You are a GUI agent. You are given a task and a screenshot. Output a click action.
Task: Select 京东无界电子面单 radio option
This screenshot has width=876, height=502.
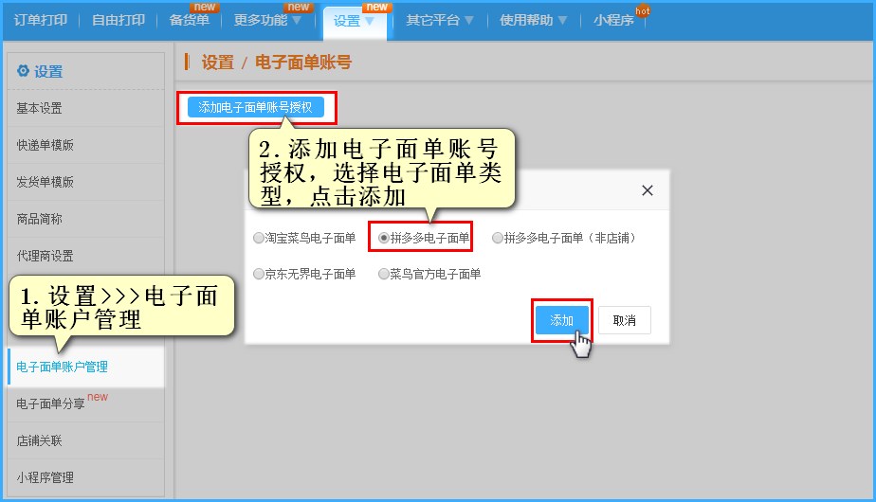[x=259, y=274]
